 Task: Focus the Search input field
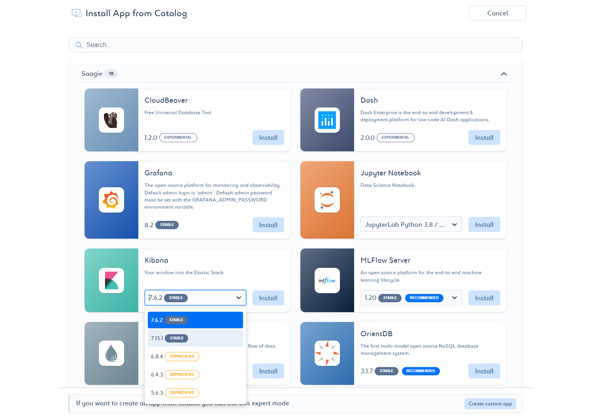coord(296,45)
